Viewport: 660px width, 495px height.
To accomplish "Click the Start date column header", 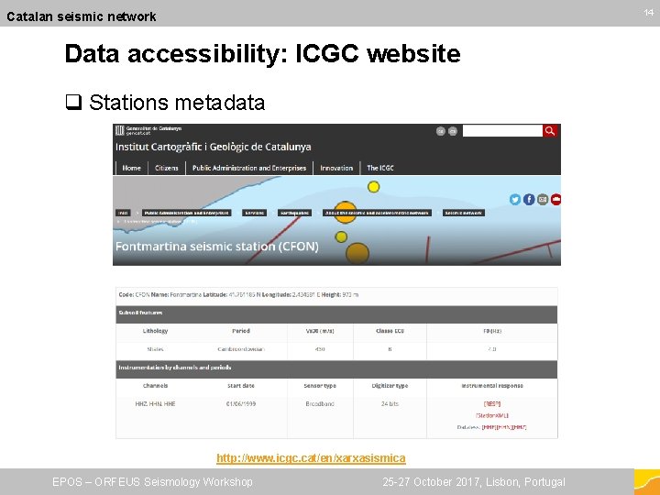I will [x=241, y=386].
